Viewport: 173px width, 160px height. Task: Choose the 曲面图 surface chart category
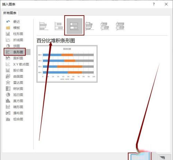(15, 76)
